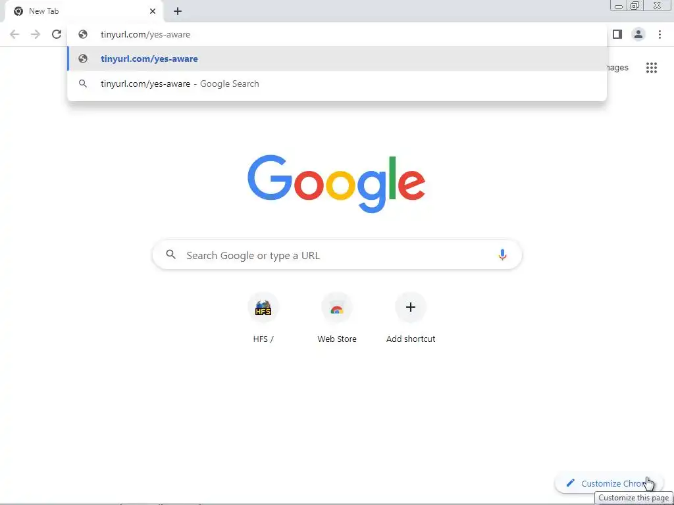Open the Google apps grid
The width and height of the screenshot is (674, 505).
(652, 68)
